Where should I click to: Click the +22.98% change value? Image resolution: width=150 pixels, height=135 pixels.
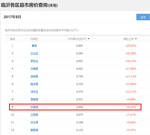tap(131, 53)
